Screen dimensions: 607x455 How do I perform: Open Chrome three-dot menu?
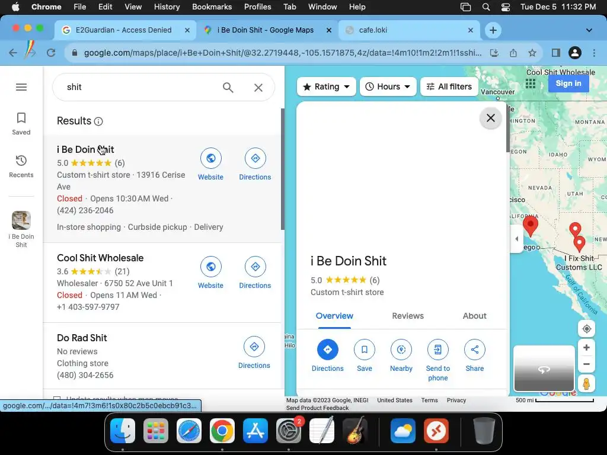tap(594, 53)
